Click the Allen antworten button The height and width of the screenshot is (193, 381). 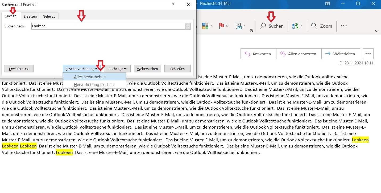click(x=299, y=54)
